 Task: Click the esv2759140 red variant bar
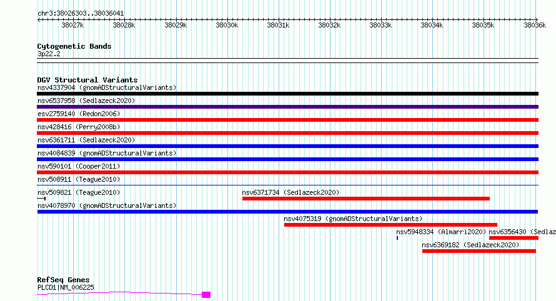pos(287,120)
